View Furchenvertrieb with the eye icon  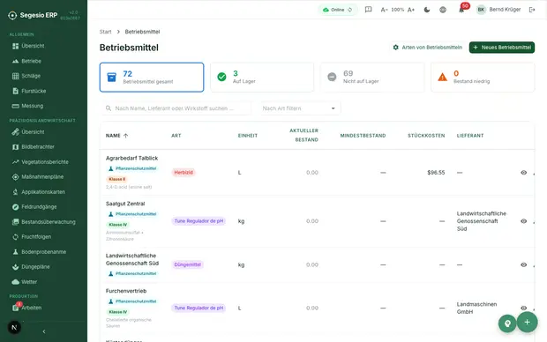pos(524,308)
